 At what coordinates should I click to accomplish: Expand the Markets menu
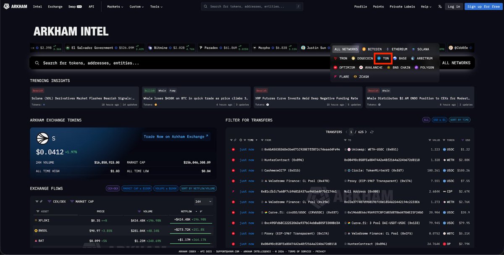point(115,7)
